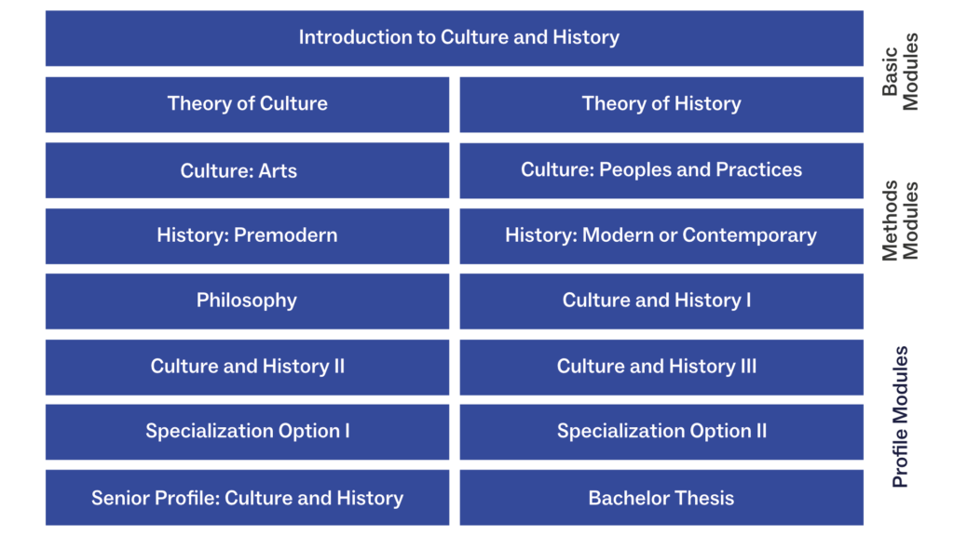
Task: Open the Culture and History II module
Action: click(x=247, y=367)
